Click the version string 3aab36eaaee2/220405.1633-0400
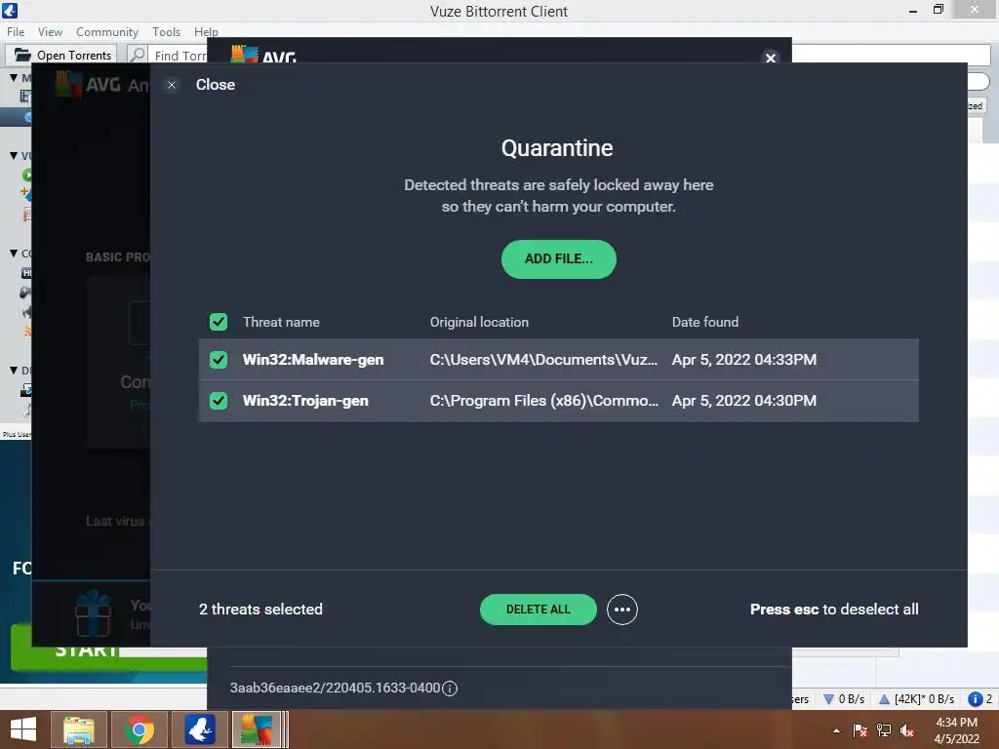This screenshot has width=999, height=749. point(336,688)
